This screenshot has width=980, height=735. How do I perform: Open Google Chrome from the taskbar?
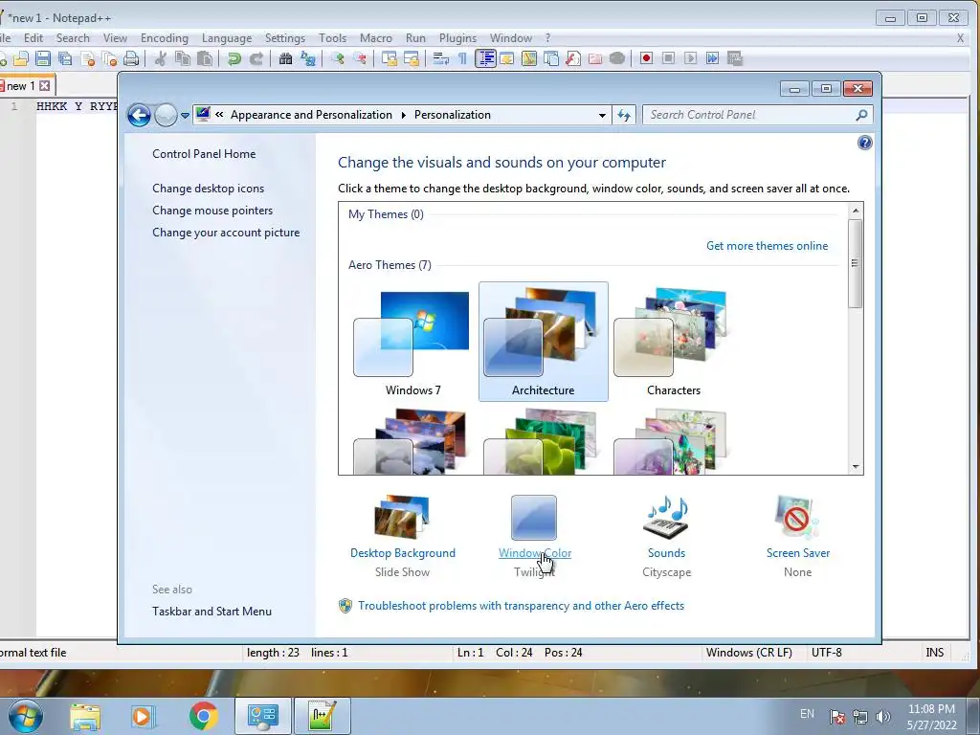203,716
